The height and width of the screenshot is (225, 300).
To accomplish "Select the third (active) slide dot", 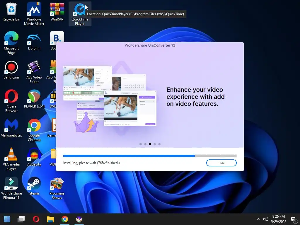I will [x=150, y=144].
